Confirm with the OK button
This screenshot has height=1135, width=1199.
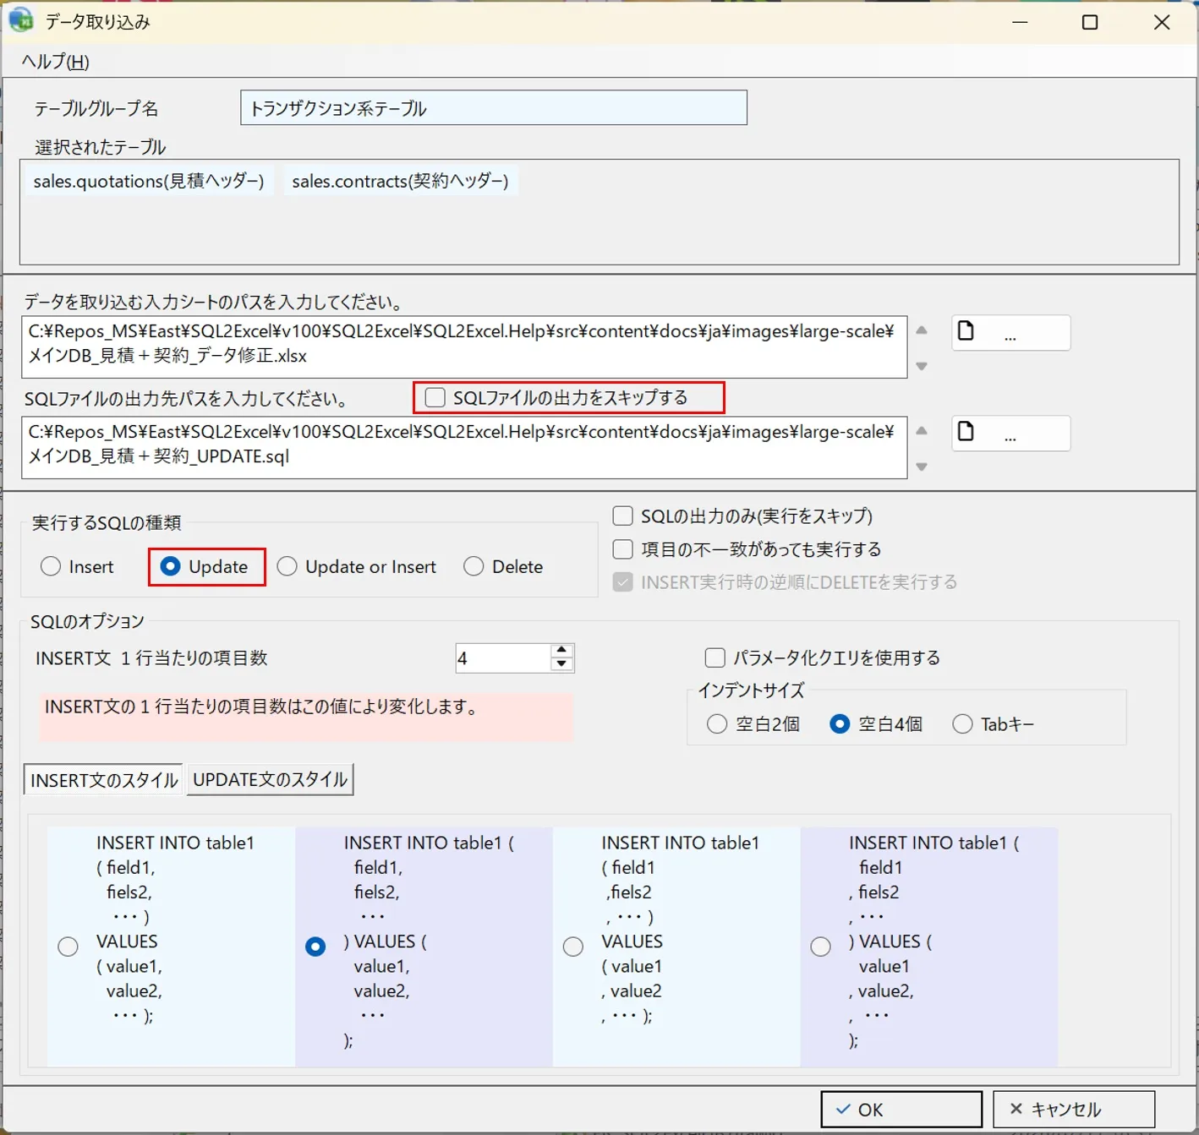(x=901, y=1110)
